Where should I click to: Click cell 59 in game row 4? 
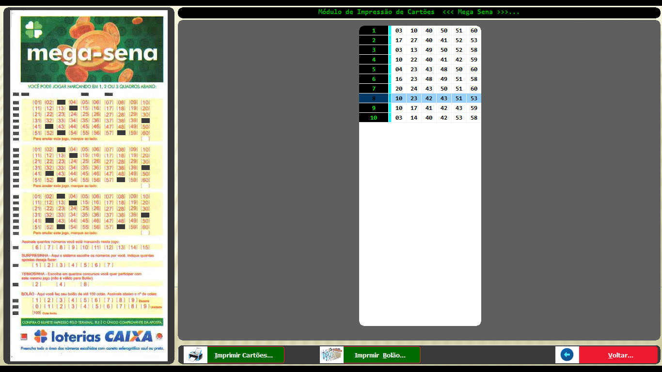(x=474, y=60)
